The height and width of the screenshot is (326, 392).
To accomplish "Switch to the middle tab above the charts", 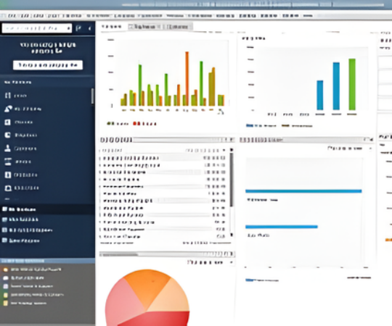I will point(144,27).
